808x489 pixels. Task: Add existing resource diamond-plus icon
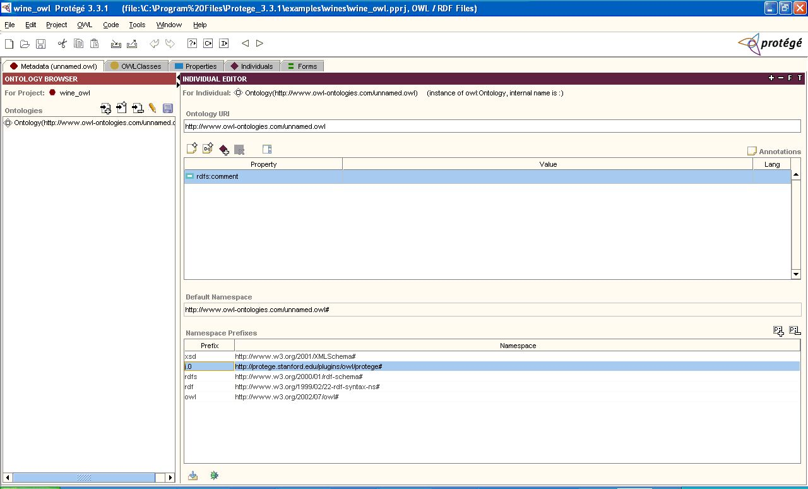coord(224,150)
